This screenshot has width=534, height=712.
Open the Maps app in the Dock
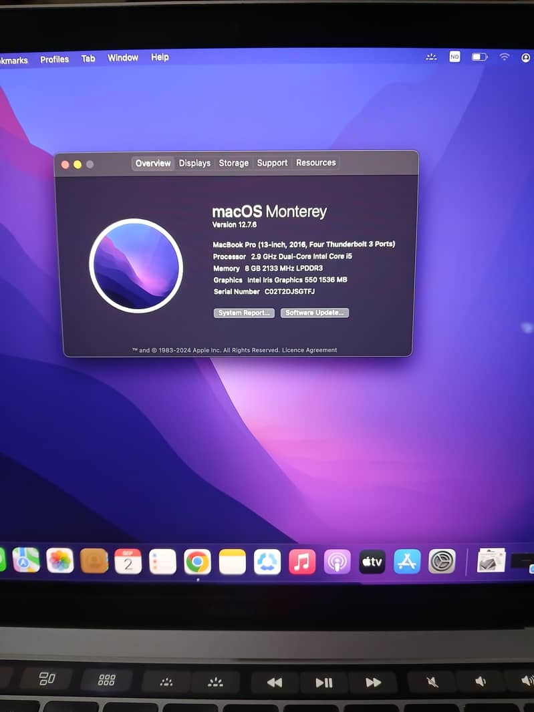click(x=26, y=560)
